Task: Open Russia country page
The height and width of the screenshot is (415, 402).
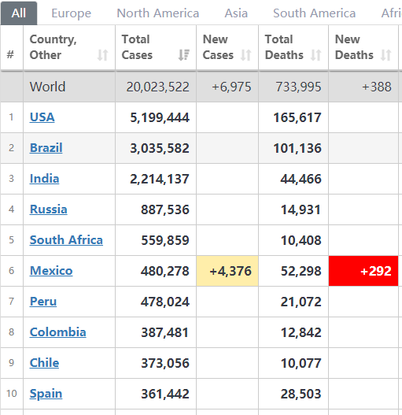Action: 49,209
